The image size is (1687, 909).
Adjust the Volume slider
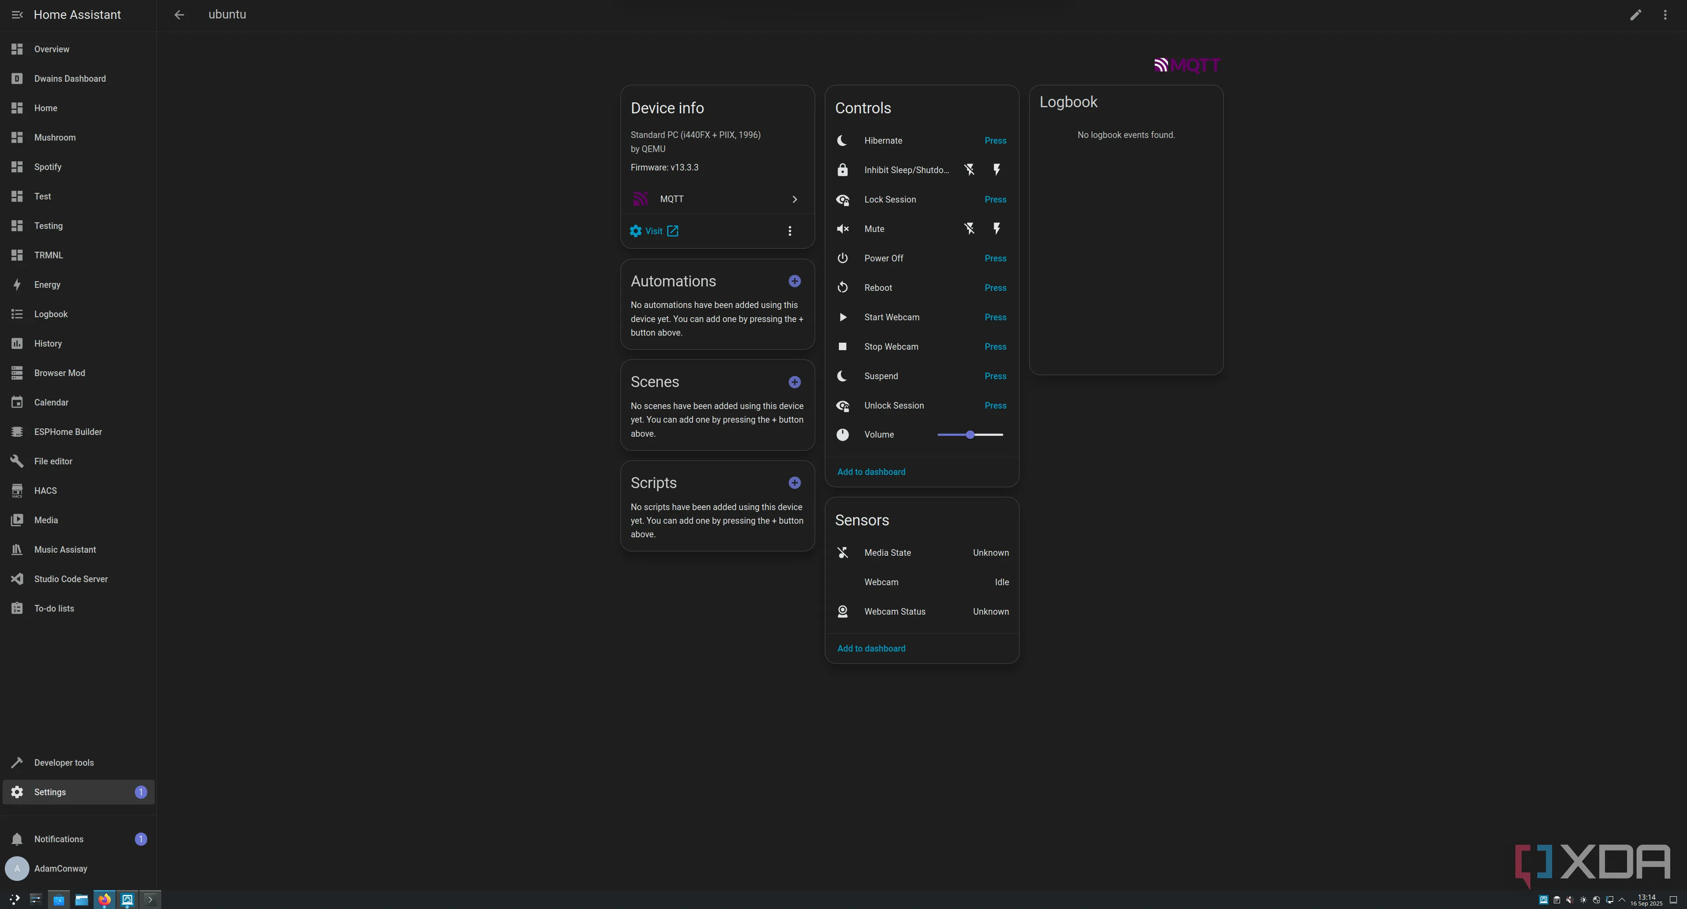click(969, 434)
